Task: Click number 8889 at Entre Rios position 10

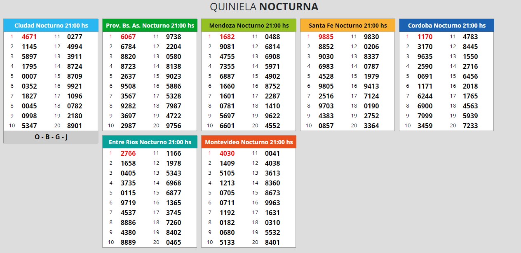Action: coord(128,242)
